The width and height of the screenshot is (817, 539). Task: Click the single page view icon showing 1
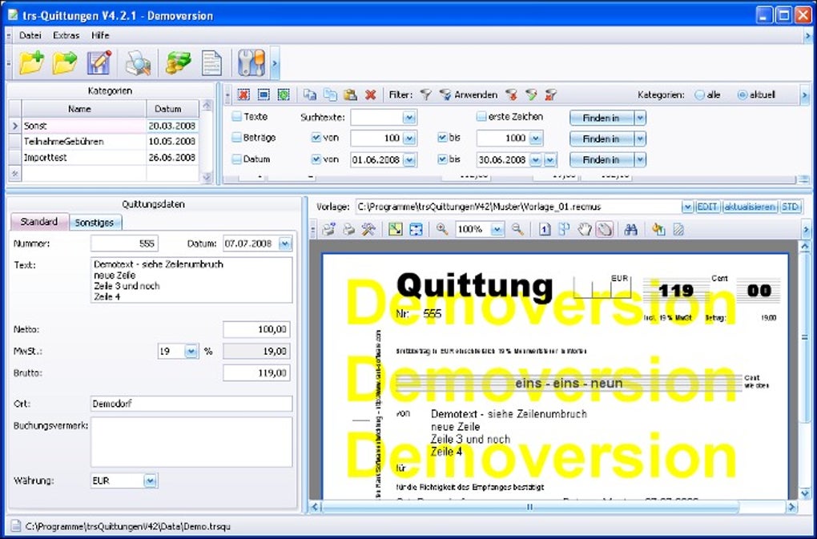click(x=545, y=229)
